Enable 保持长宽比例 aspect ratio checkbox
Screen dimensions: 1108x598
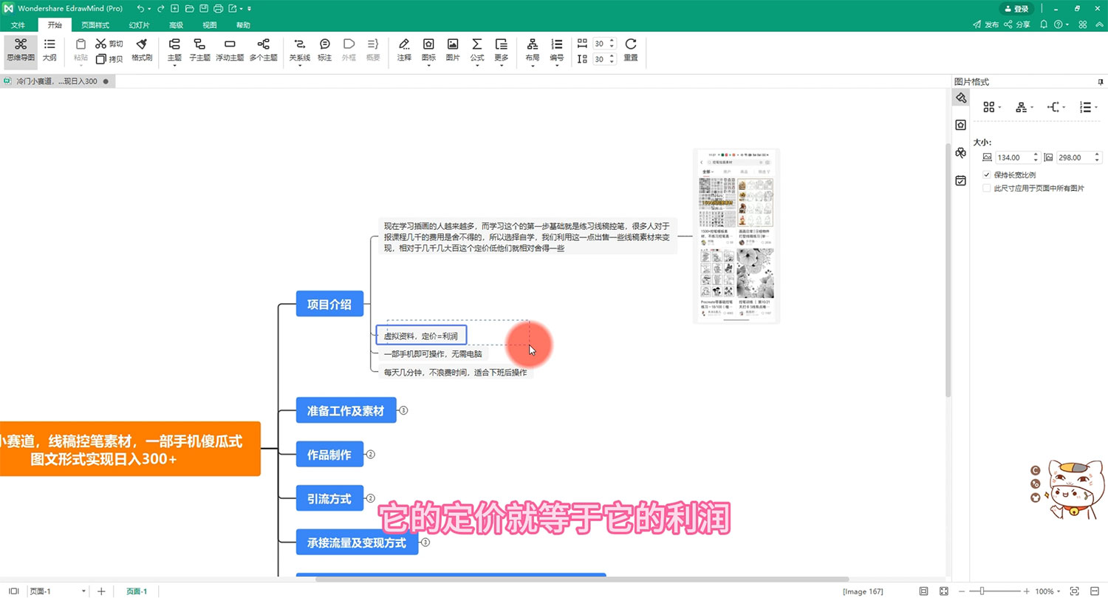coord(987,174)
